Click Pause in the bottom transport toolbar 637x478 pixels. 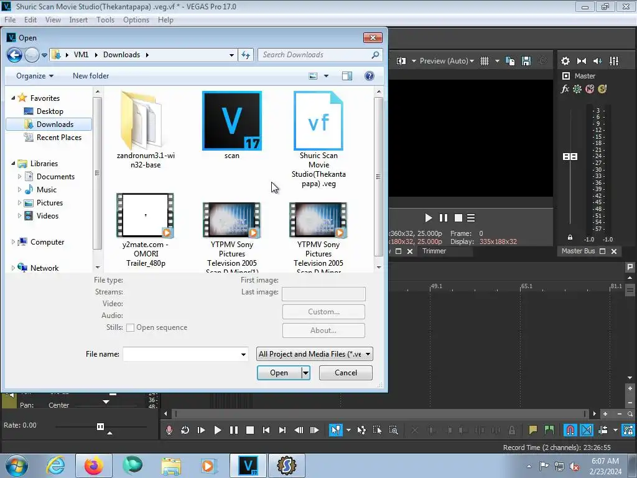tap(234, 430)
